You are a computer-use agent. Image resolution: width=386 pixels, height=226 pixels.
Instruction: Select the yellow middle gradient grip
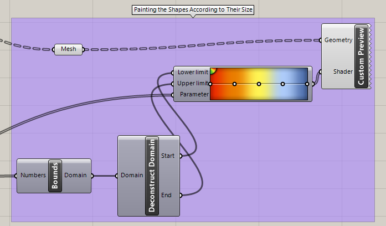259,84
